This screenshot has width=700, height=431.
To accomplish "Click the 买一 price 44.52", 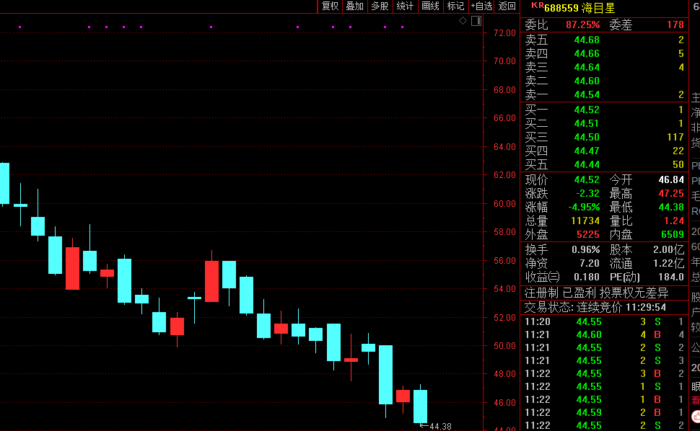I will click(587, 110).
